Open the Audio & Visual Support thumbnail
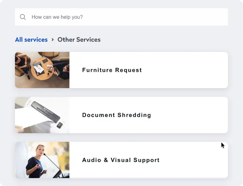The image size is (243, 186). [42, 160]
